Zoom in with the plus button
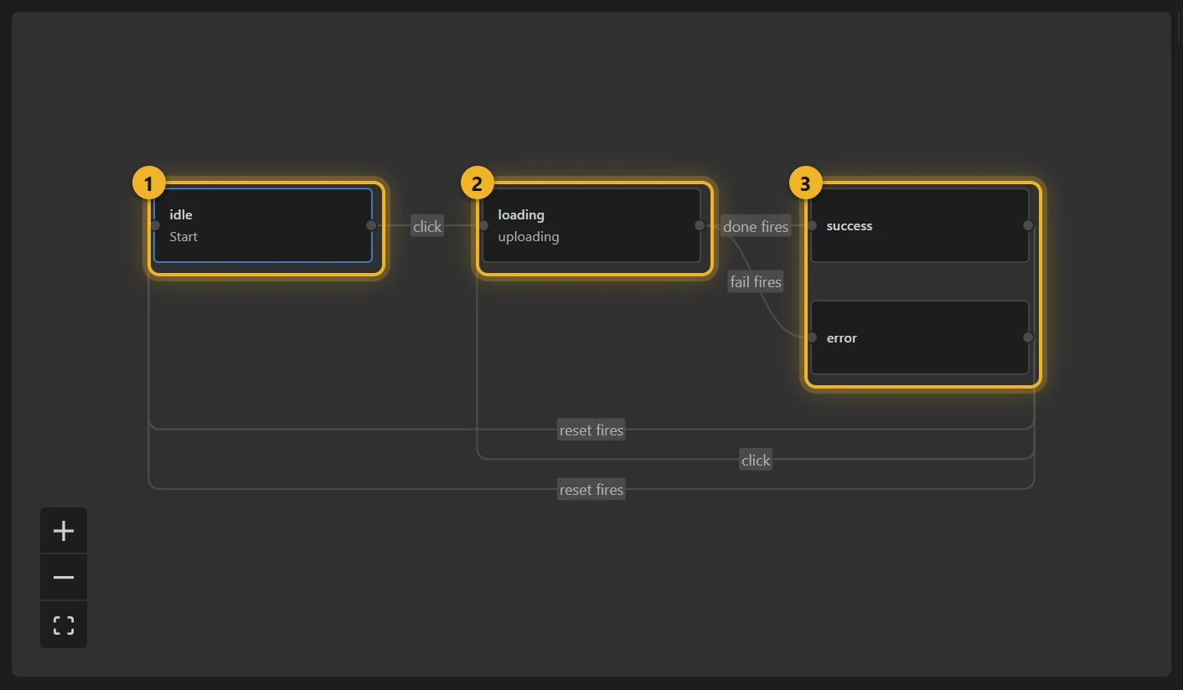This screenshot has height=690, width=1183. (x=64, y=531)
